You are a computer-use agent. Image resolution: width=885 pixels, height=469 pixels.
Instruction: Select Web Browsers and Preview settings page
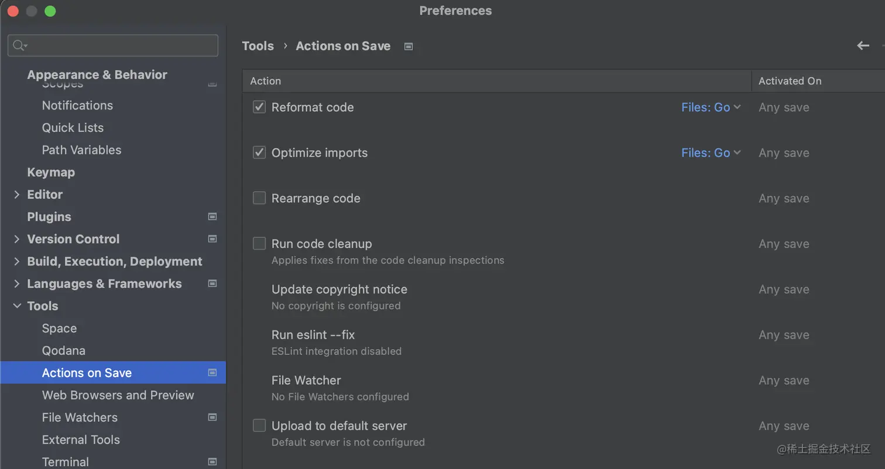(x=118, y=395)
